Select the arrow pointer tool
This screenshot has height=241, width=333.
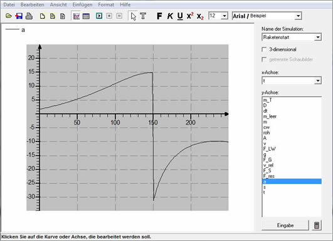pos(134,16)
